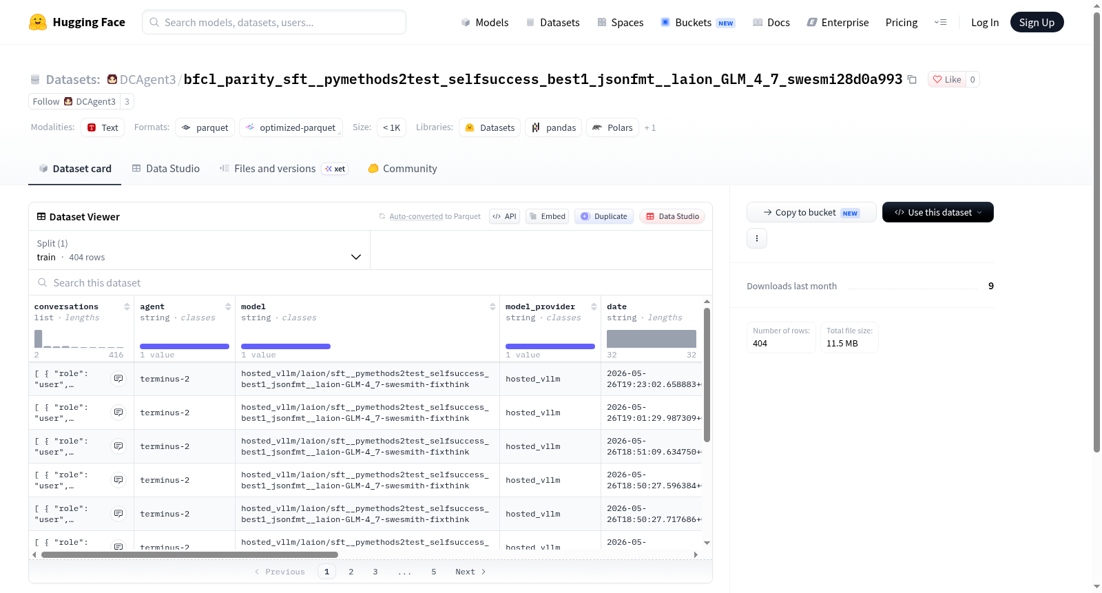Click Log In
Image resolution: width=1102 pixels, height=593 pixels.
985,22
